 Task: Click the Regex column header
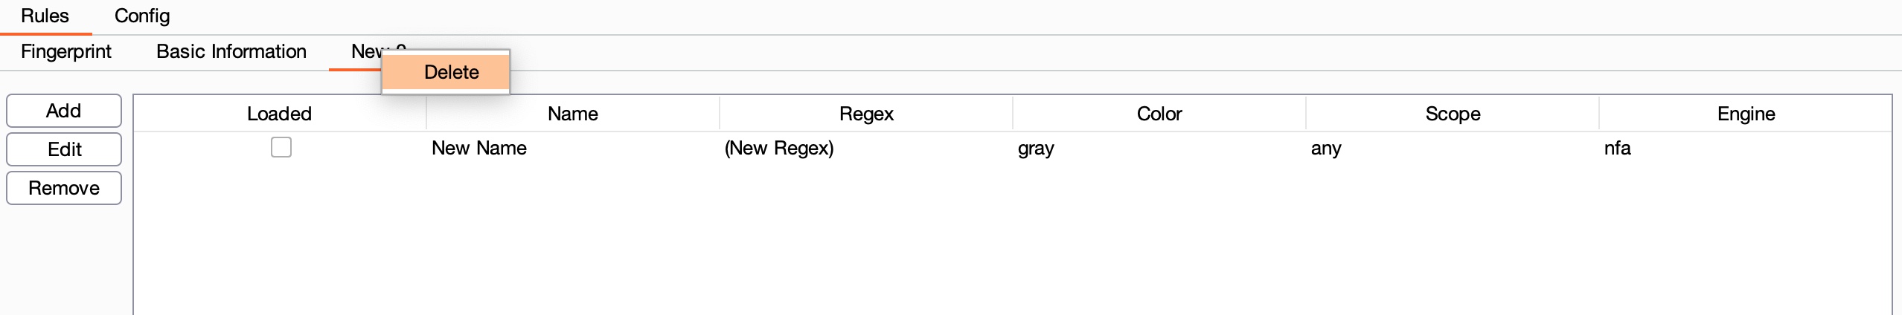click(866, 114)
